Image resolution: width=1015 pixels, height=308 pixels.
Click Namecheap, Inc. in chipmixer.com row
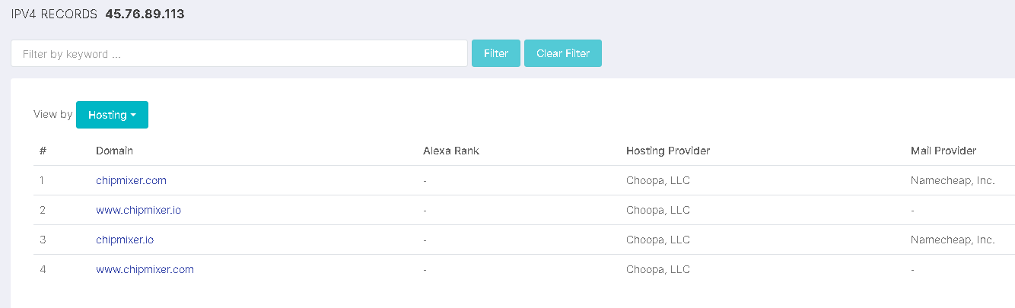[x=953, y=180]
